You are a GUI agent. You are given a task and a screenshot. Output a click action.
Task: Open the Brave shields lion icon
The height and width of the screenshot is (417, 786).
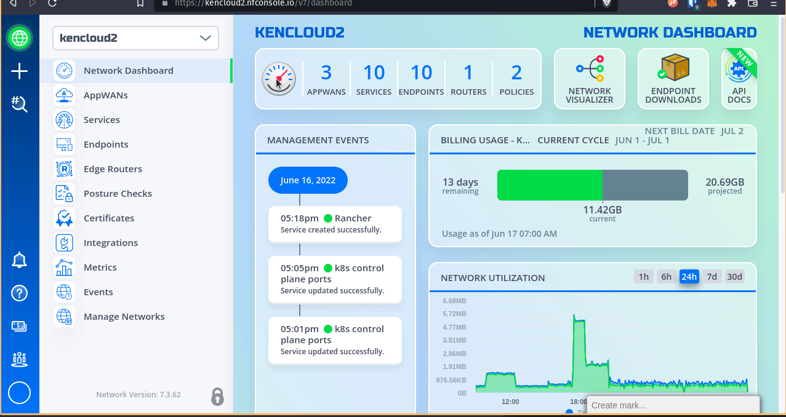coord(607,3)
